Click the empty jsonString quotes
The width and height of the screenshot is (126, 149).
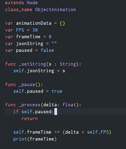click(x=54, y=43)
